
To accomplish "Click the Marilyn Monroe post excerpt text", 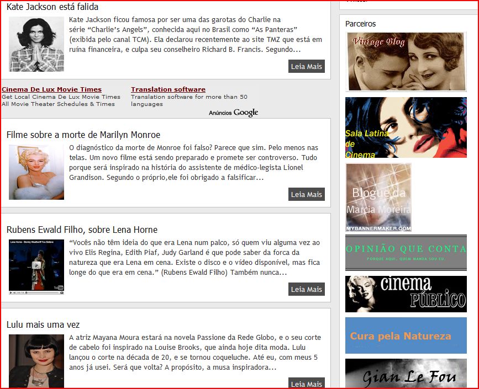I will tap(194, 163).
